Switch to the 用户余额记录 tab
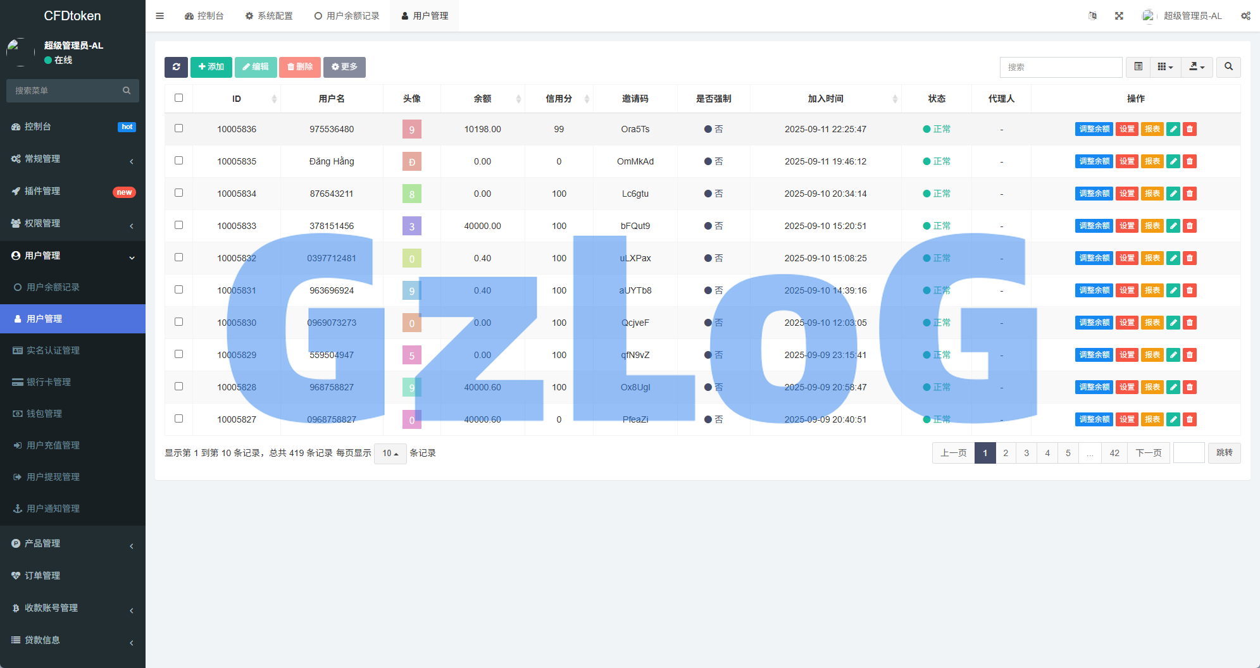The width and height of the screenshot is (1260, 668). [x=347, y=16]
